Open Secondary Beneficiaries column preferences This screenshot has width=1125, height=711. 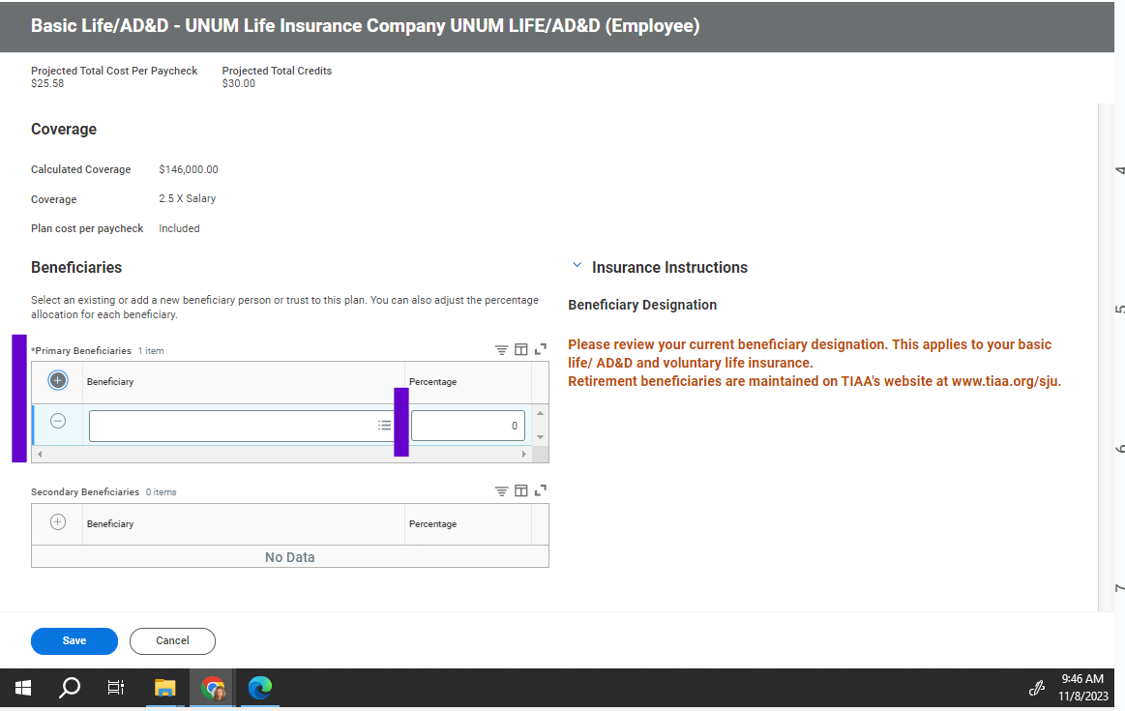tap(520, 490)
